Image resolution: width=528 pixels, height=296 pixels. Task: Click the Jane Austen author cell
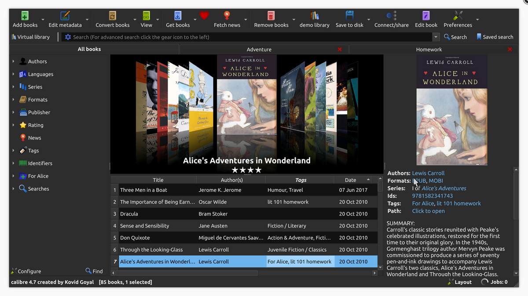coord(231,226)
